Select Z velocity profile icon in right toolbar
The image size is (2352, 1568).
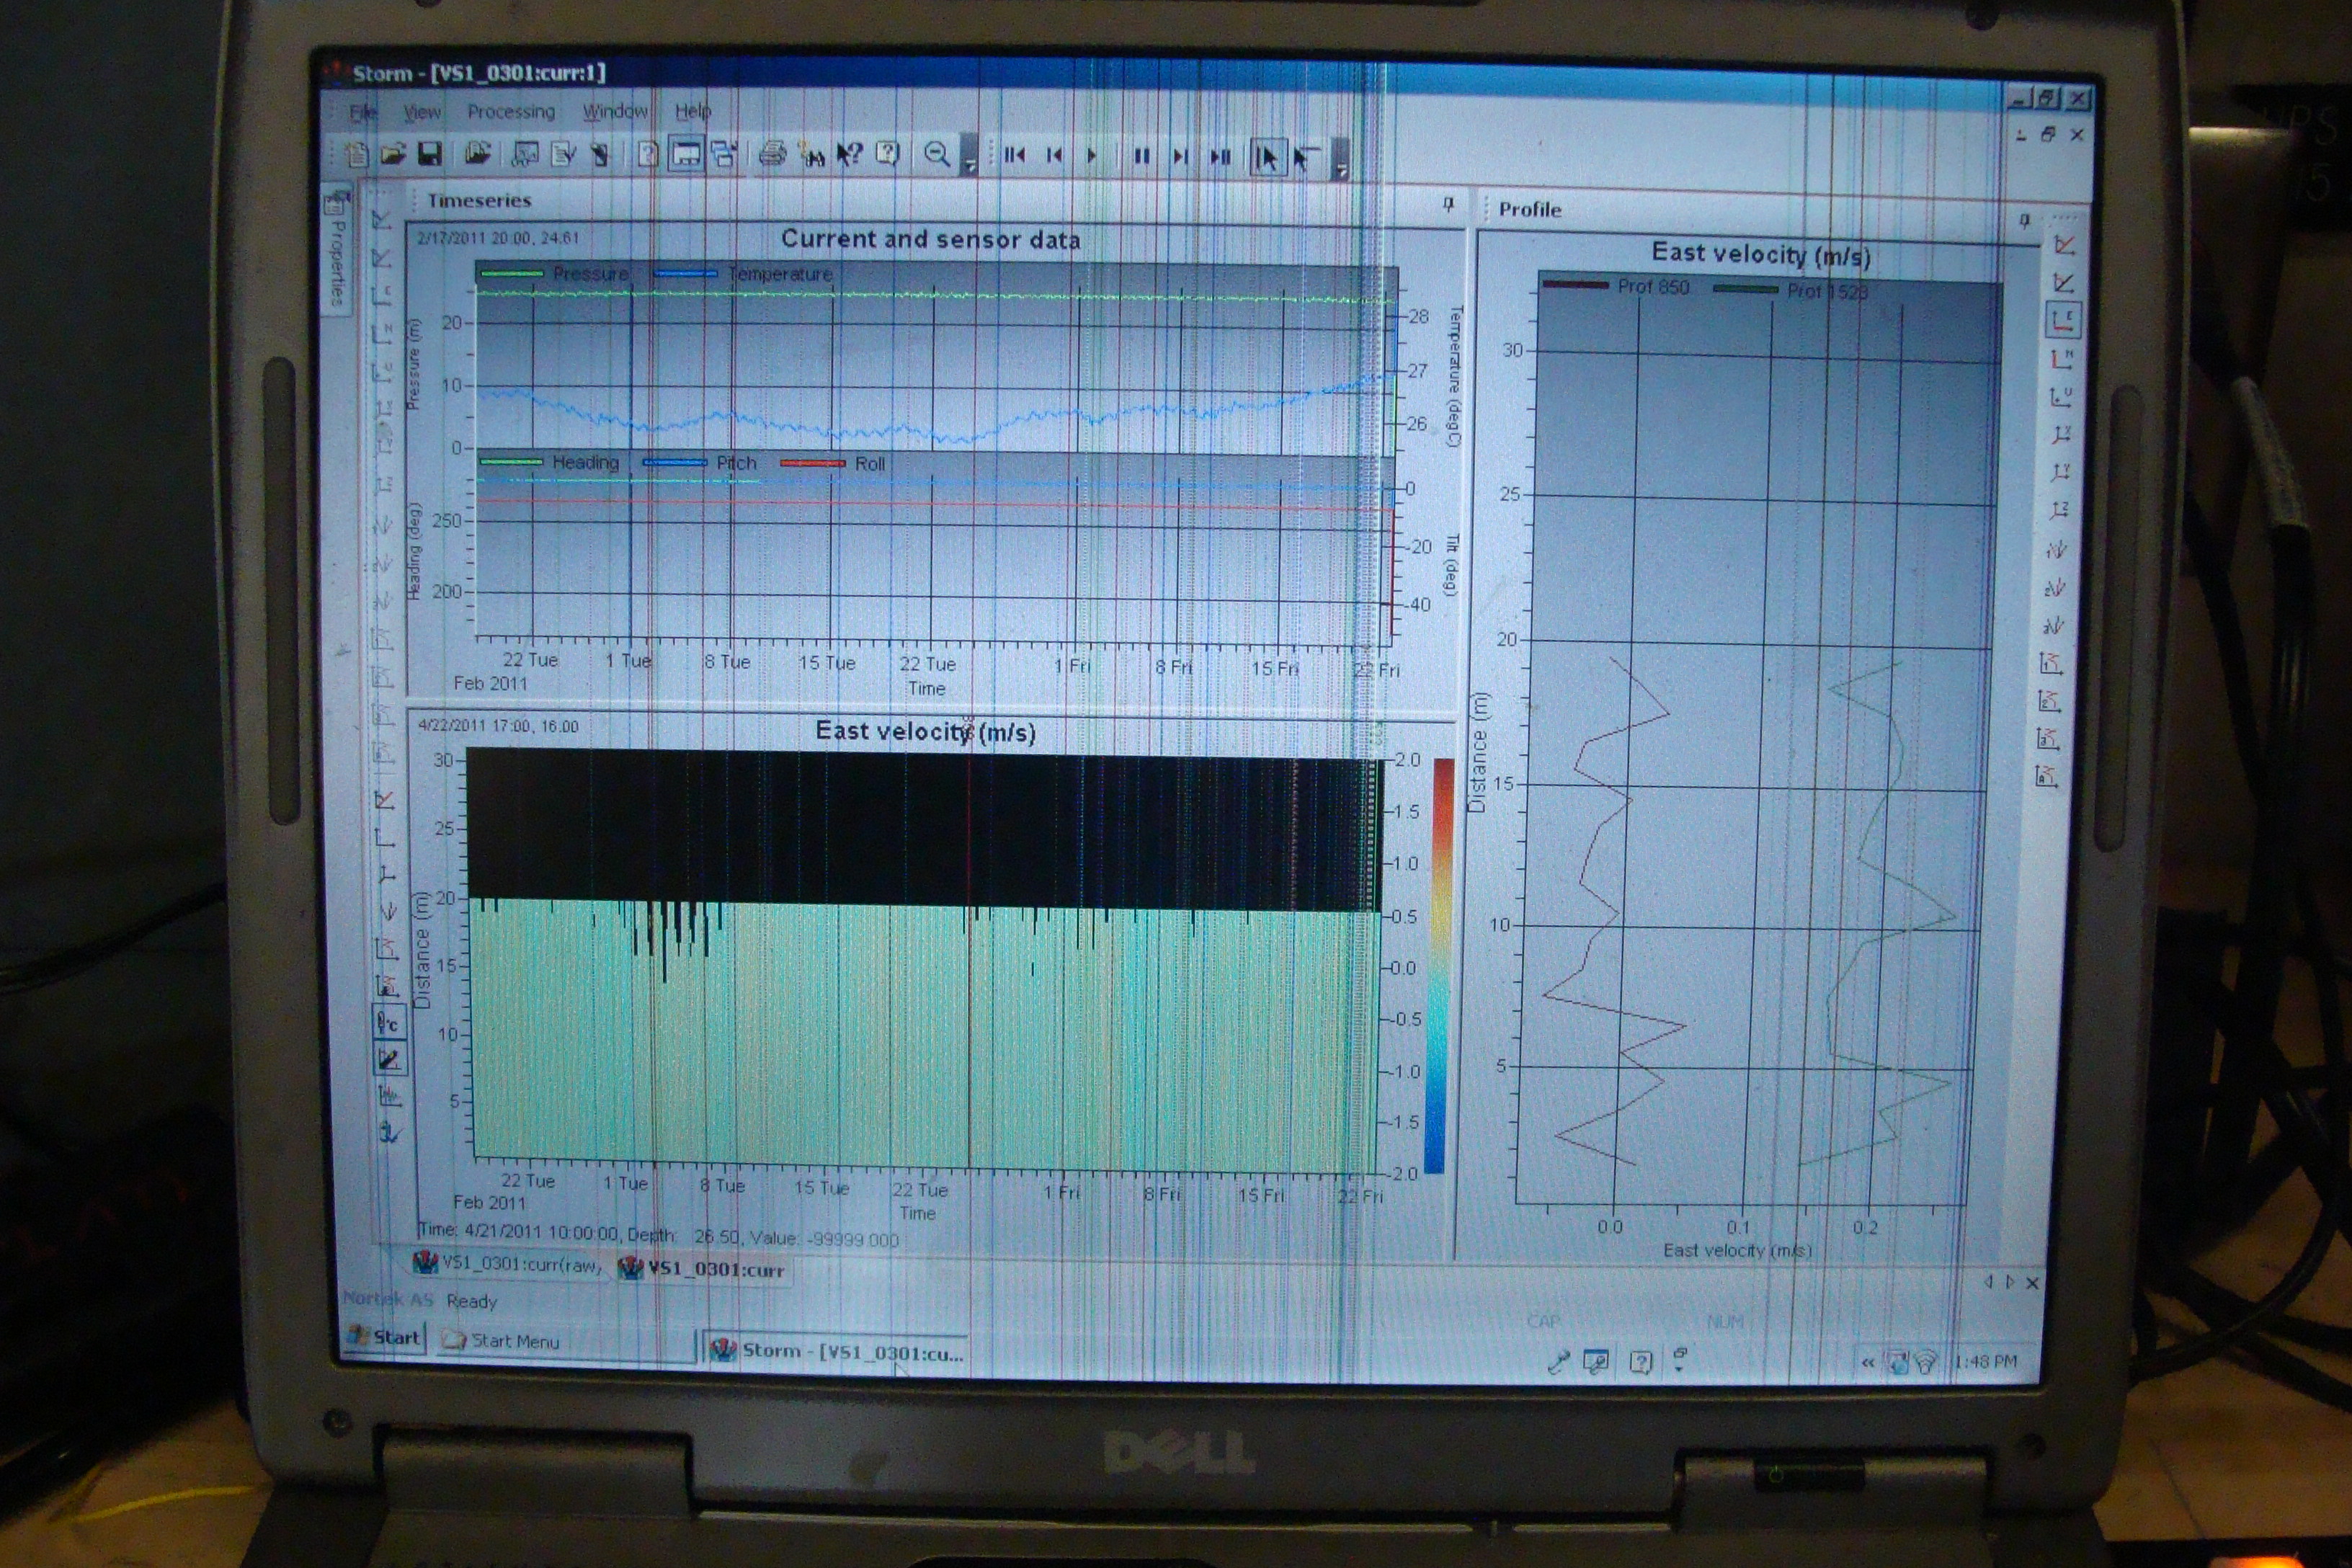[x=2058, y=510]
